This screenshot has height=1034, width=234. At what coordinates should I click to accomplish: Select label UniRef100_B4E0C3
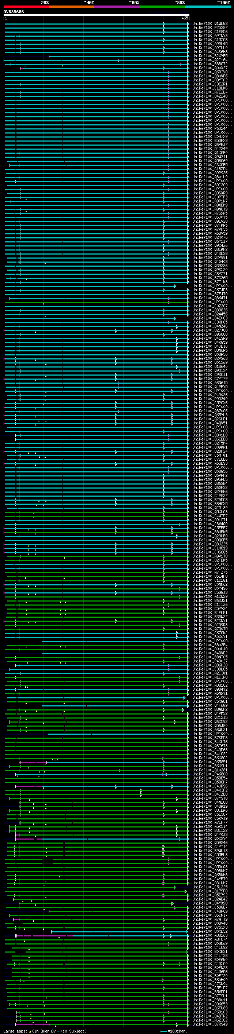coord(210,318)
